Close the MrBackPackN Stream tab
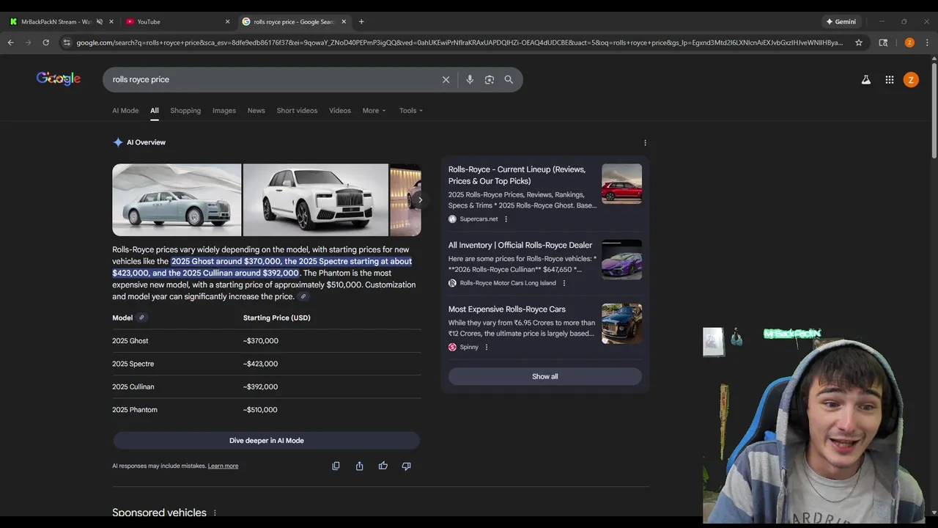This screenshot has width=938, height=528. [111, 22]
